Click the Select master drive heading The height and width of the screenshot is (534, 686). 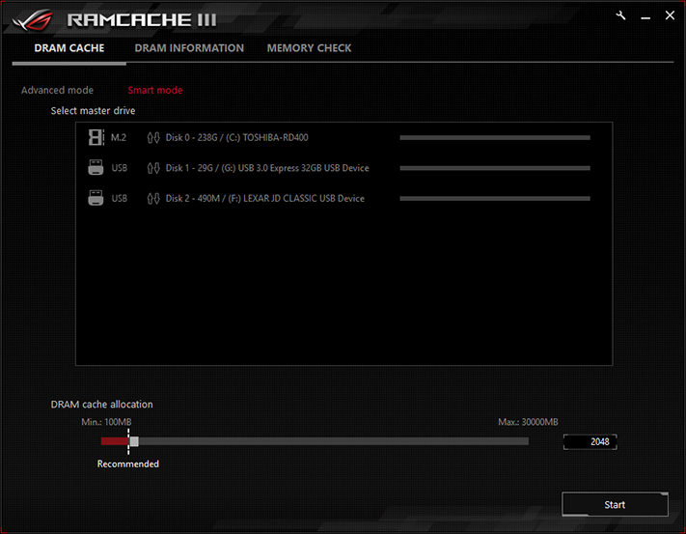(93, 111)
